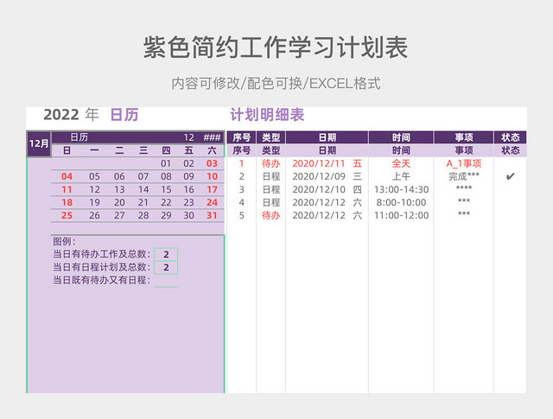Image resolution: width=553 pixels, height=419 pixels.
Task: Select calendar date 08
Action: (x=166, y=177)
